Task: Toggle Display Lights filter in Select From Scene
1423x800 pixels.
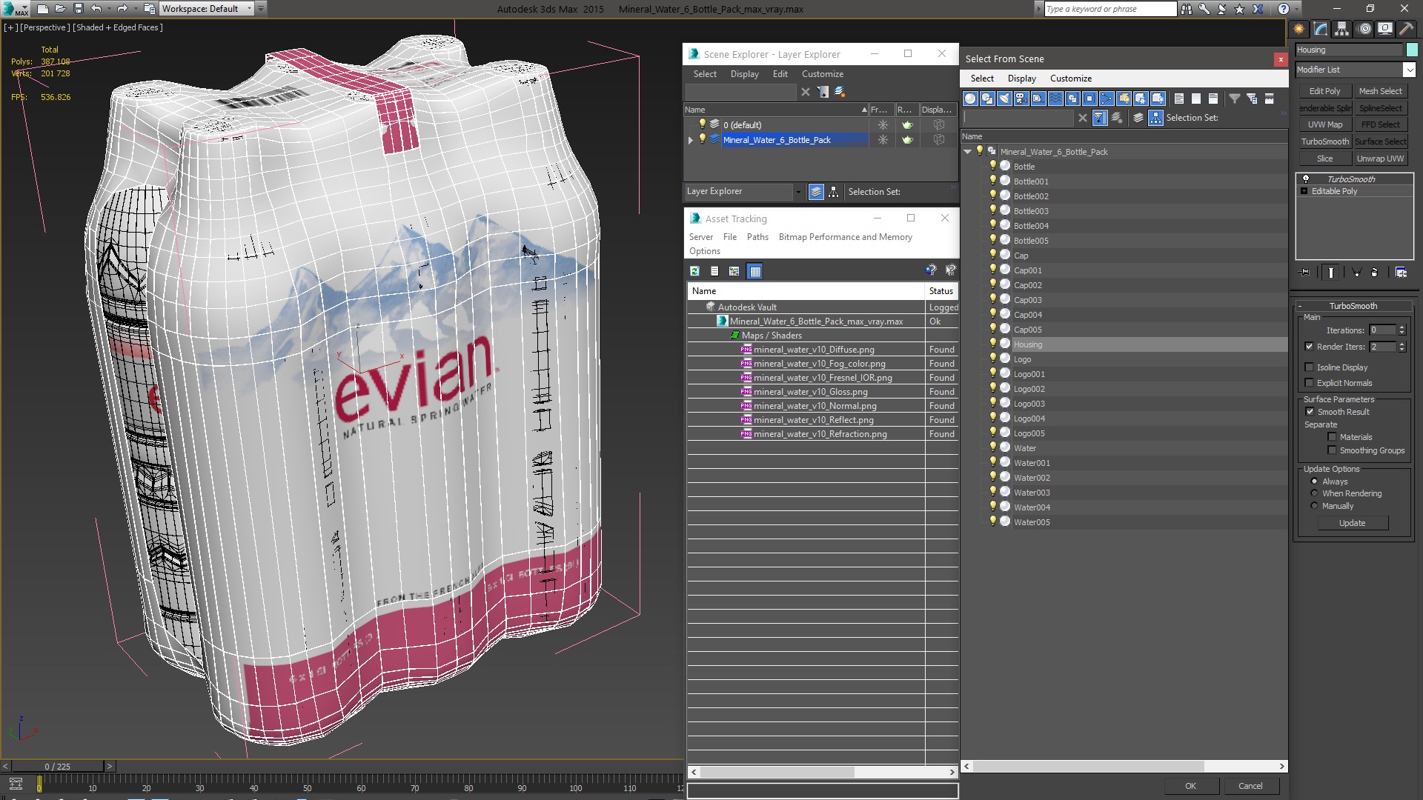Action: pyautogui.click(x=1004, y=99)
